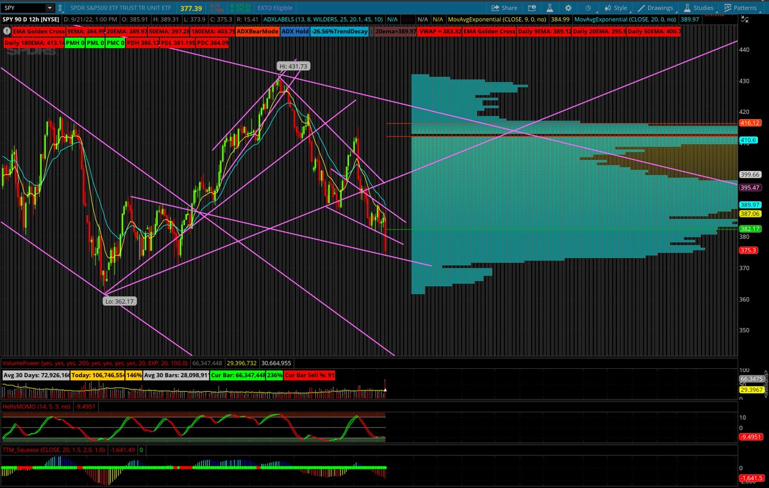
Task: Click the Daily 180EMA: 413.14 label
Action: (x=33, y=43)
